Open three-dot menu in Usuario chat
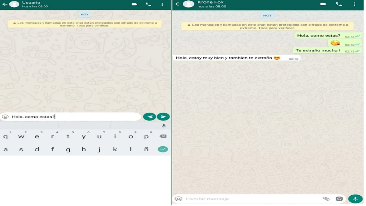This screenshot has width=366, height=206. 162,4
